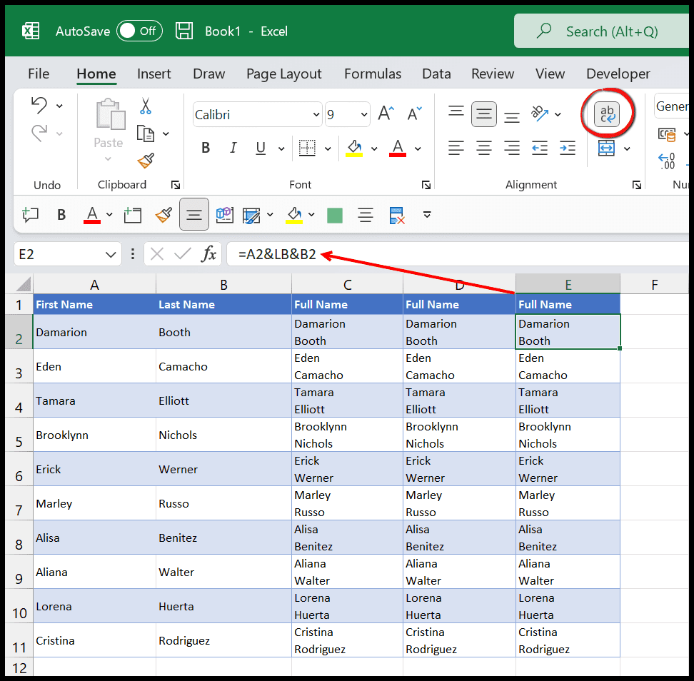Click the Save icon in title bar
Screen dimensions: 694x681
(183, 31)
